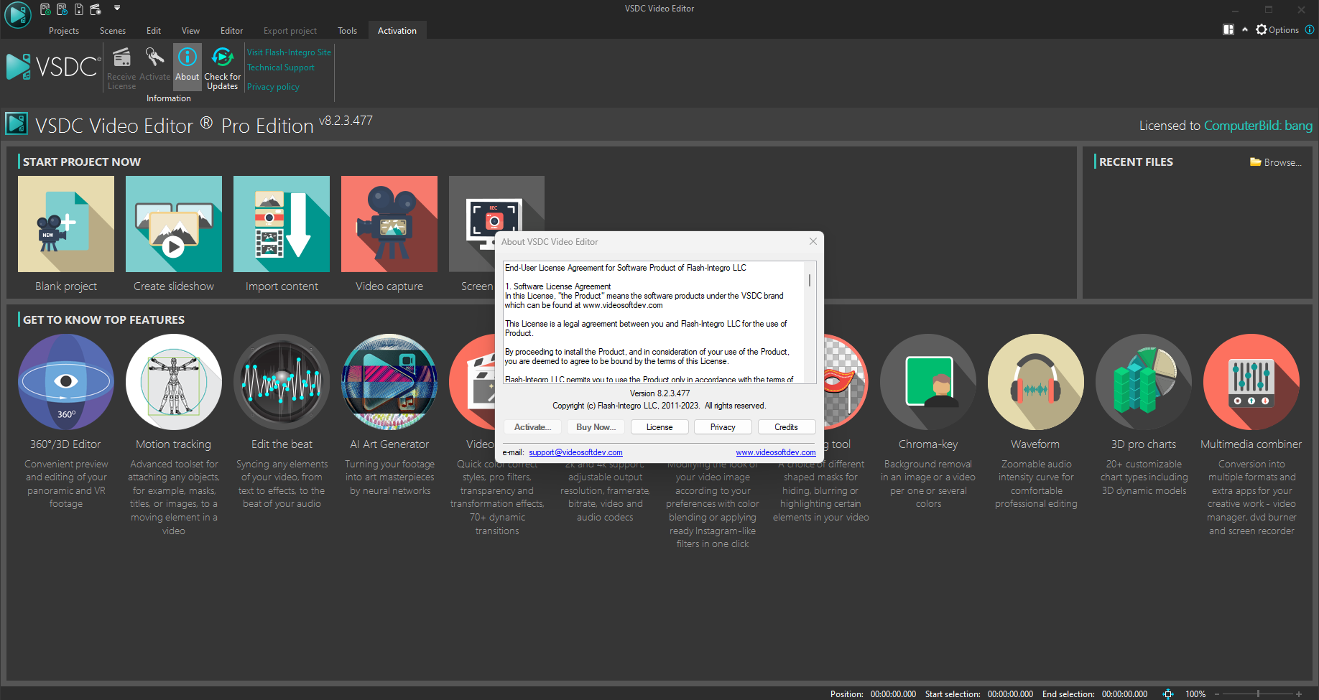Open the Projects menu tab
Image resolution: width=1319 pixels, height=700 pixels.
pos(64,31)
